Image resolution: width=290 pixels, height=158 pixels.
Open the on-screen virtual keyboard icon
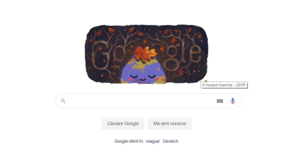click(x=220, y=101)
